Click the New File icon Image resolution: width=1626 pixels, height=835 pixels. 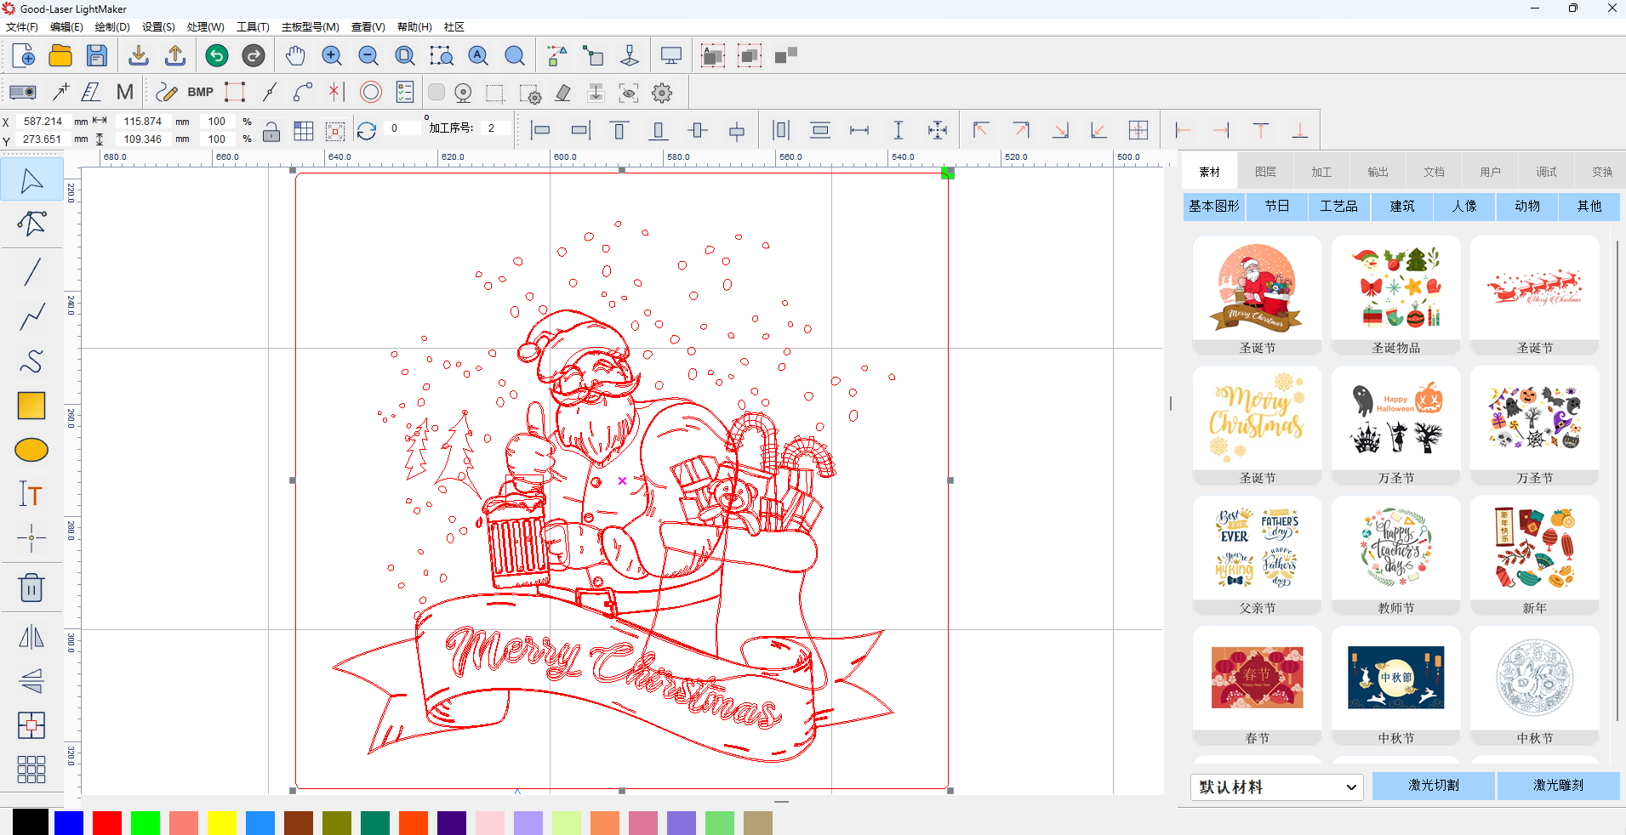click(x=24, y=56)
